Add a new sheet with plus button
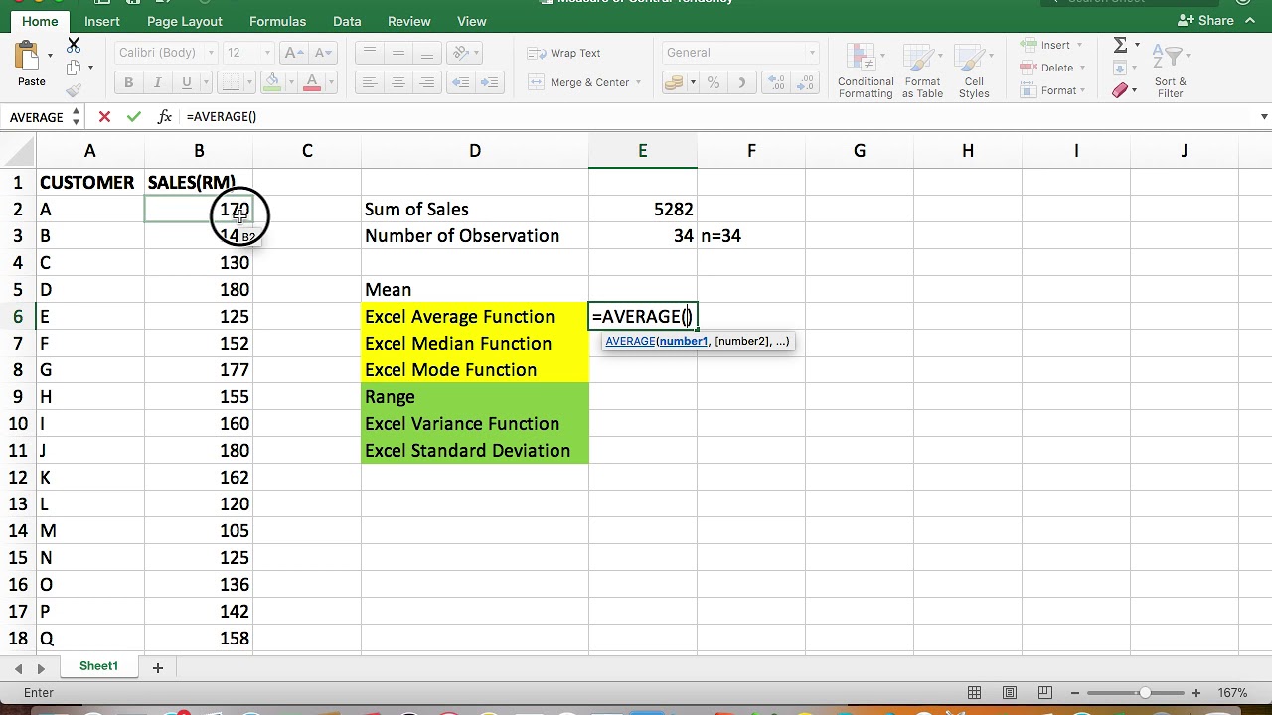The height and width of the screenshot is (715, 1272). [x=157, y=668]
